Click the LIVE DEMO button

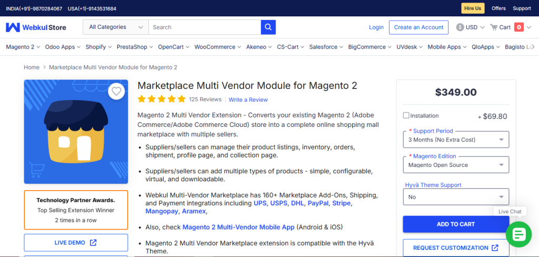(x=76, y=243)
